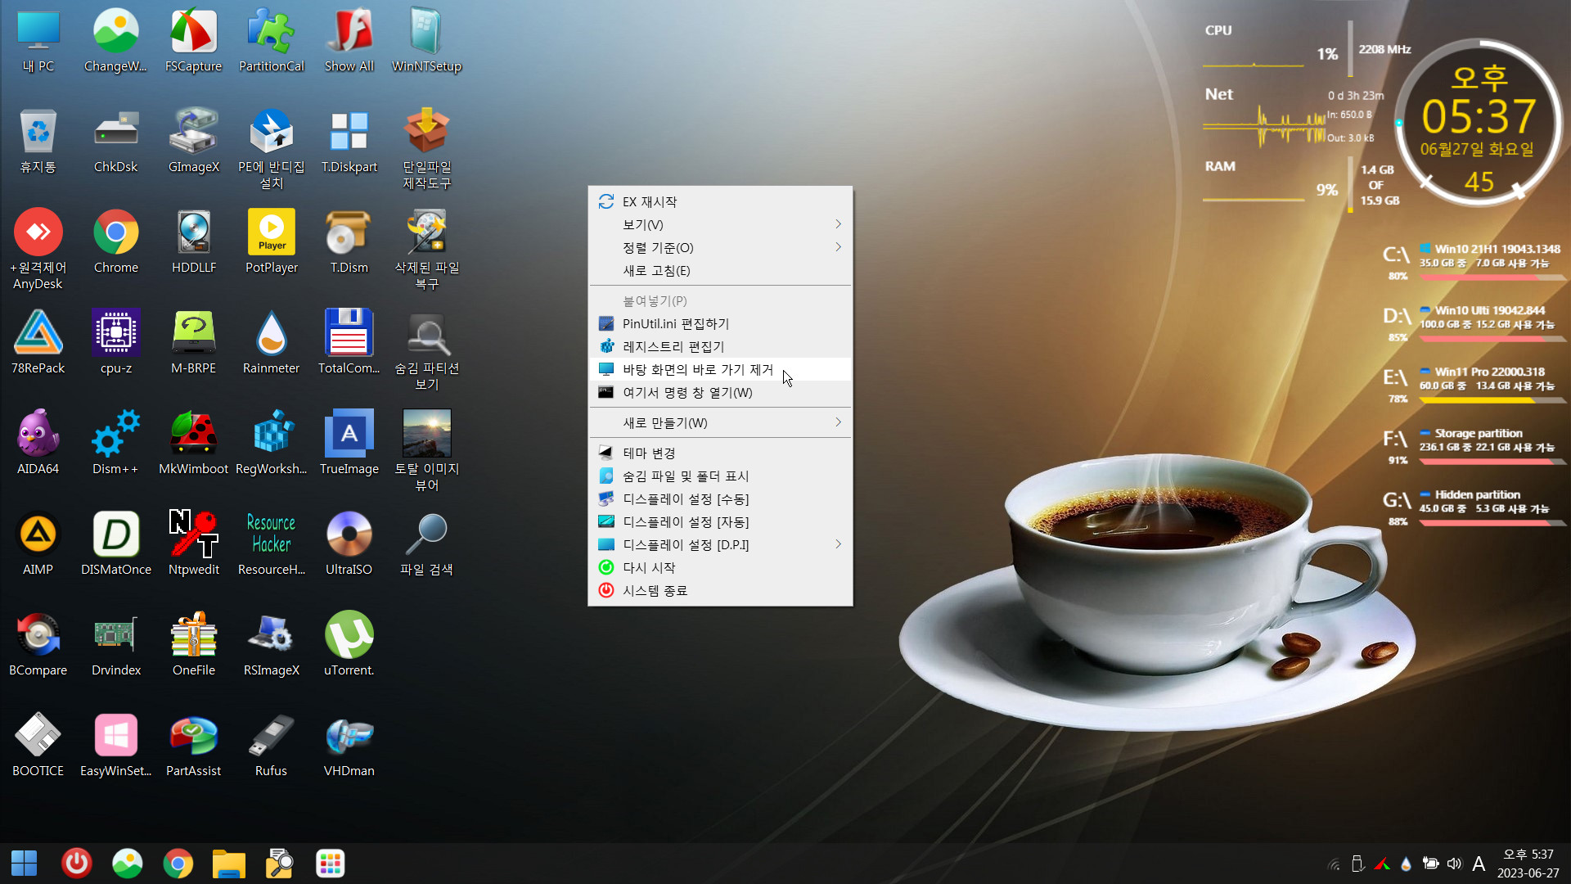This screenshot has height=884, width=1571.
Task: Expand the 정렬 기준(O) submenu arrow
Action: click(x=838, y=247)
